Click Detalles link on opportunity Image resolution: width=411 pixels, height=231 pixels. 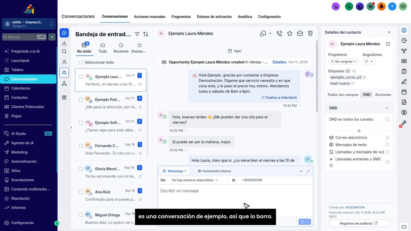pyautogui.click(x=279, y=62)
